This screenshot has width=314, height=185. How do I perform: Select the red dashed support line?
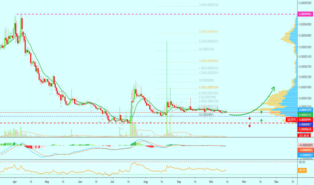[x=148, y=123]
